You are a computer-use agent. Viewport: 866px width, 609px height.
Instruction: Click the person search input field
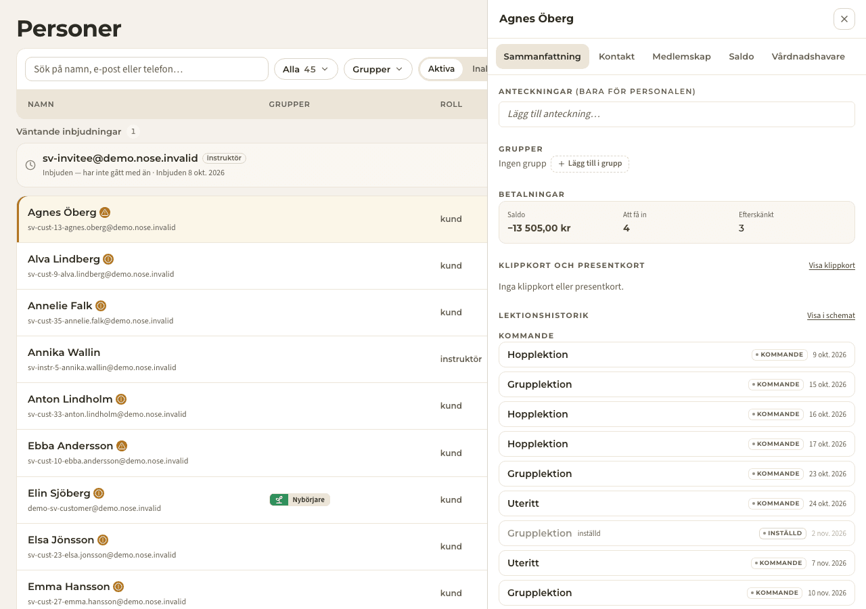147,69
